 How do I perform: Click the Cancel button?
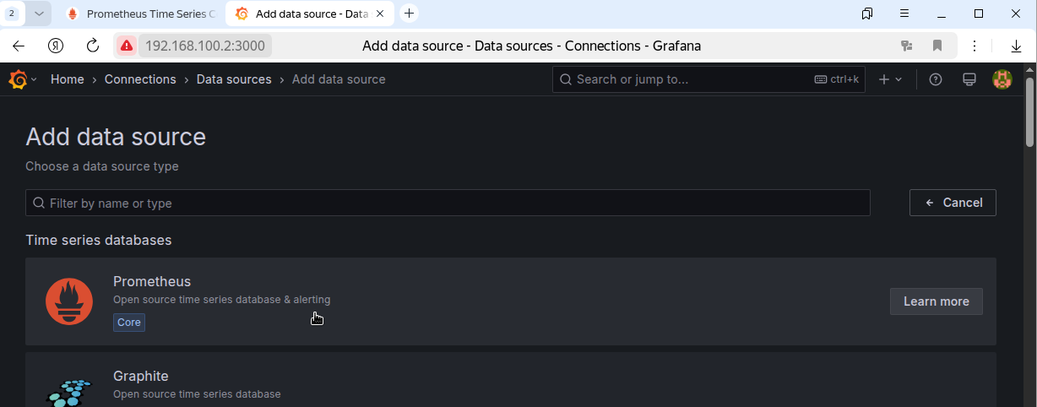tap(953, 203)
